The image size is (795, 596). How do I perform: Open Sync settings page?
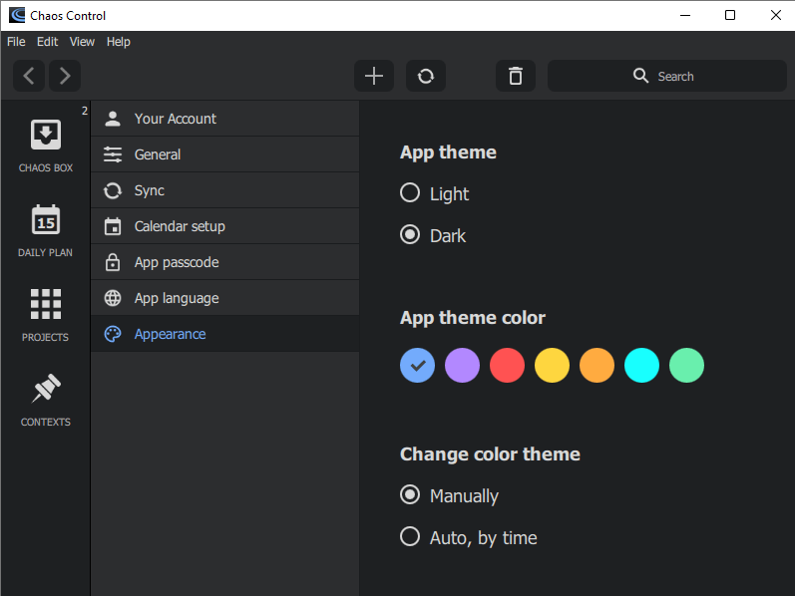coord(225,190)
